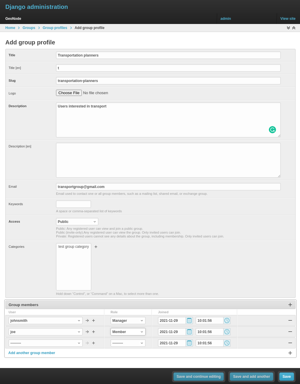Open the clock picker for the empty member row
Image resolution: width=300 pixels, height=384 pixels.
coord(227,343)
